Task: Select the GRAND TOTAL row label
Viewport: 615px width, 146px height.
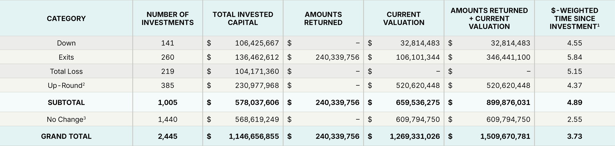Action: point(66,137)
